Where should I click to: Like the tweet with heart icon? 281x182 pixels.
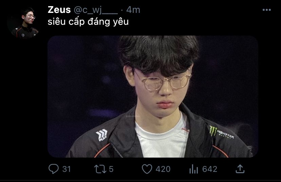click(x=147, y=169)
